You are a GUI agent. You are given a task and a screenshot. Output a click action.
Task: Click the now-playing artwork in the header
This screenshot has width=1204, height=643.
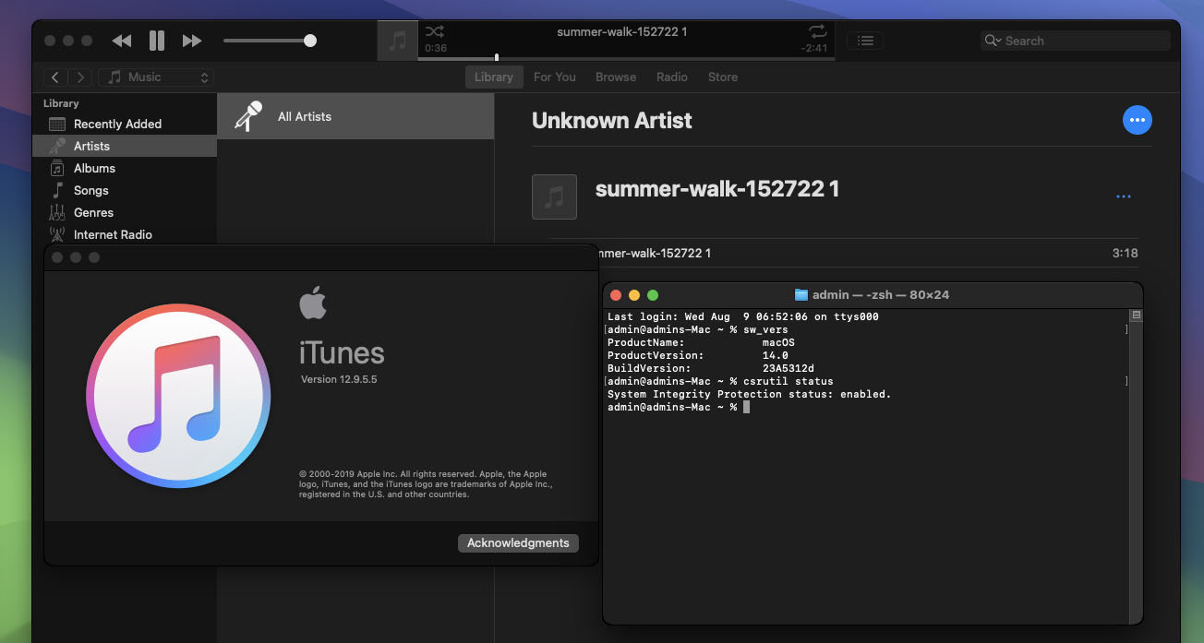(x=397, y=41)
